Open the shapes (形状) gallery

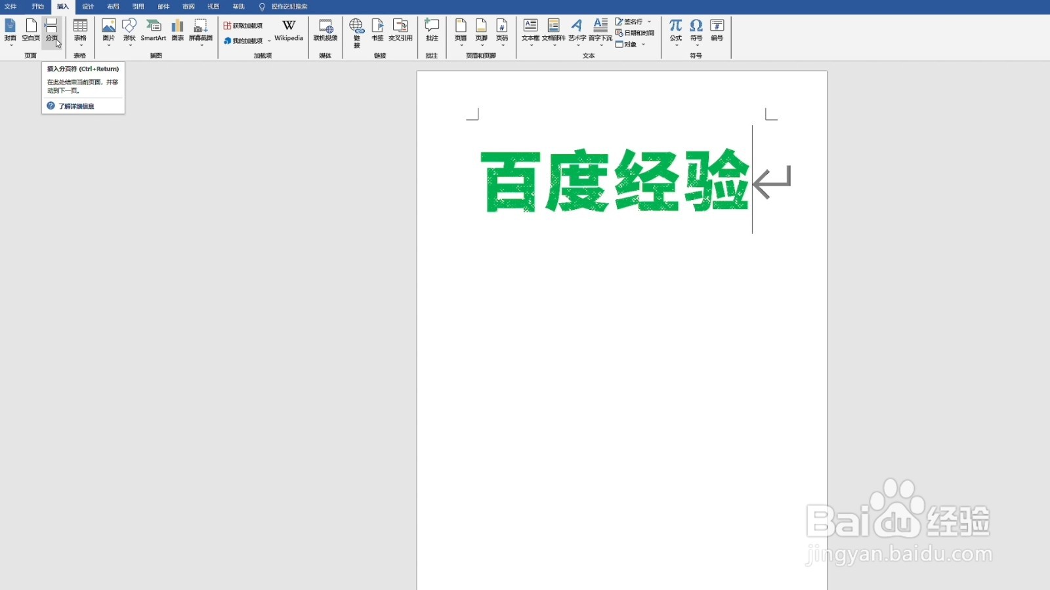(x=129, y=31)
